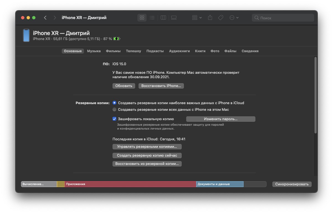333x213 pixels.
Task: Go back with the left chevron
Action: tap(45, 18)
